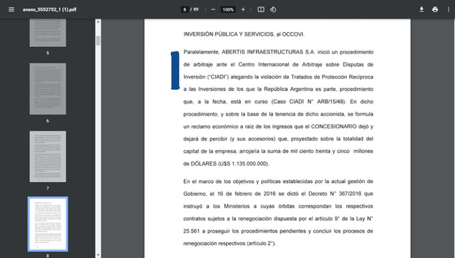This screenshot has height=258, width=455.
Task: Click the blue highlight mark in margin
Action: [175, 70]
